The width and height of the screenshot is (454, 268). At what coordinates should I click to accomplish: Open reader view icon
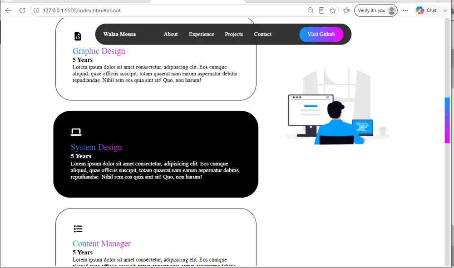tap(321, 10)
